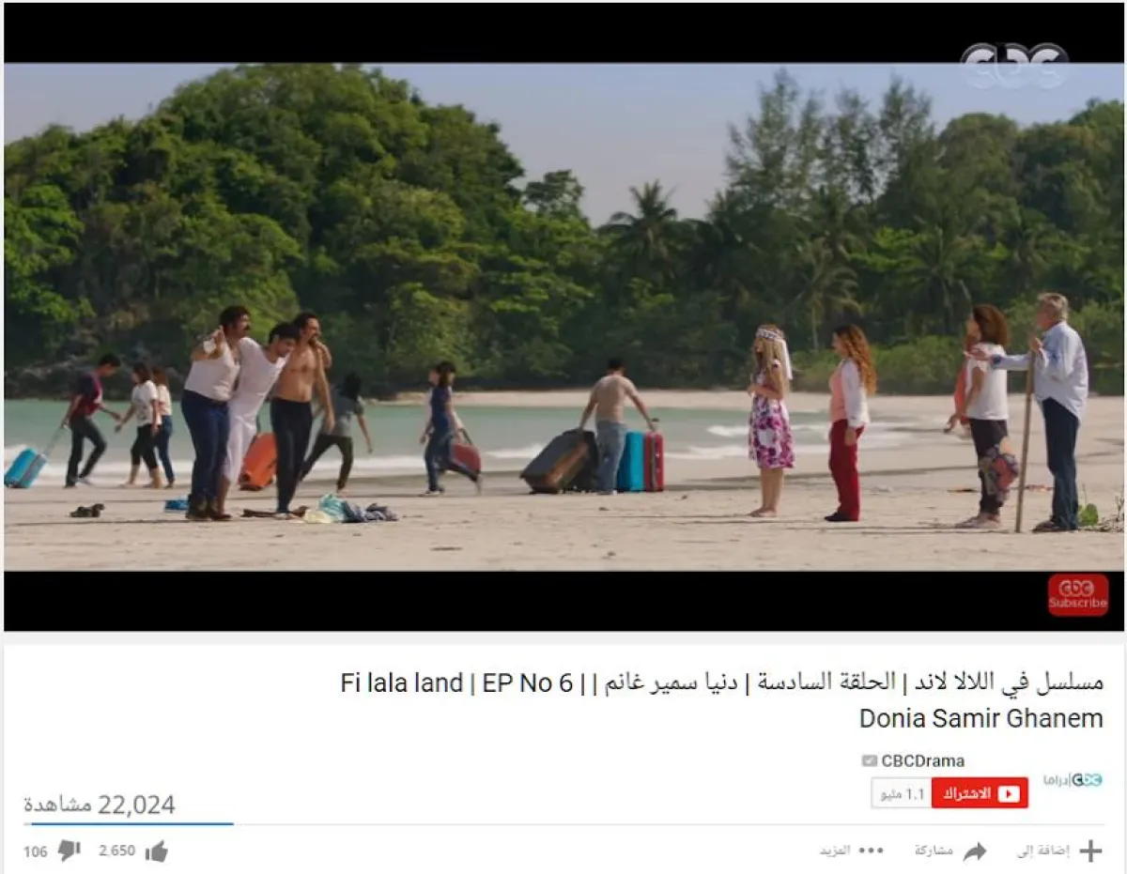Click the plus icon for Add to
The image size is (1127, 874).
[x=1090, y=851]
